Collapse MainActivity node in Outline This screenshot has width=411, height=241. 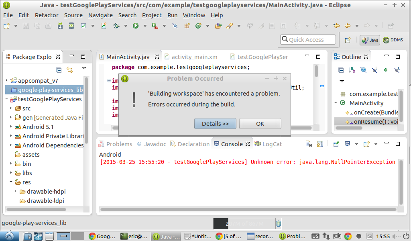tap(336, 103)
